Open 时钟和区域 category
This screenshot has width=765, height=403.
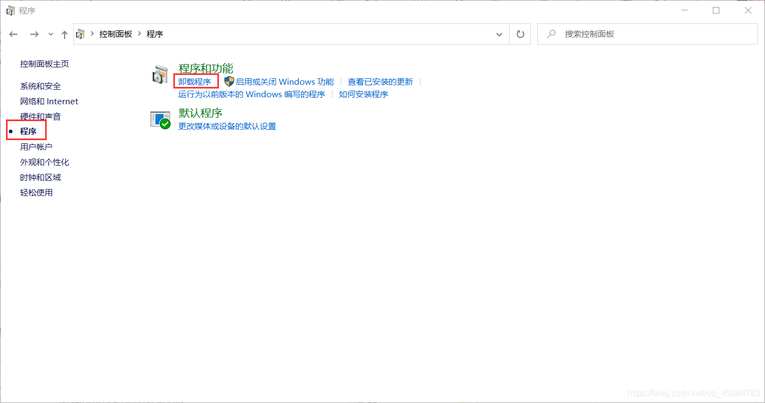point(41,177)
